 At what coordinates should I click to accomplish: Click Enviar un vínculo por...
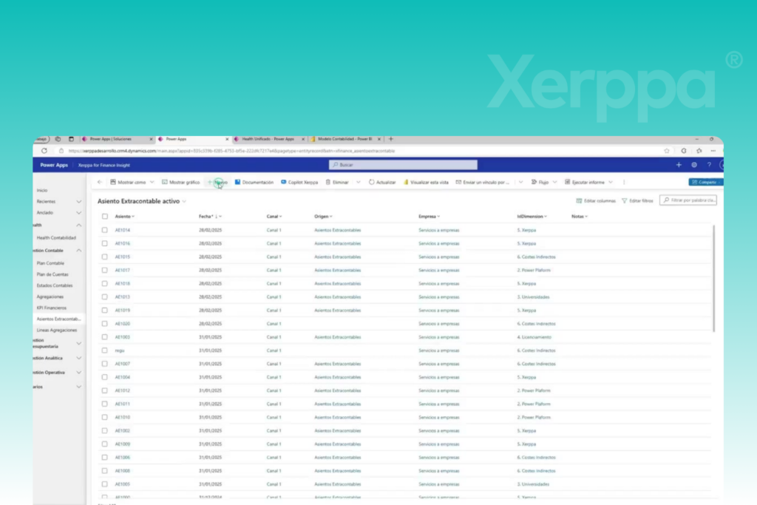tap(482, 182)
